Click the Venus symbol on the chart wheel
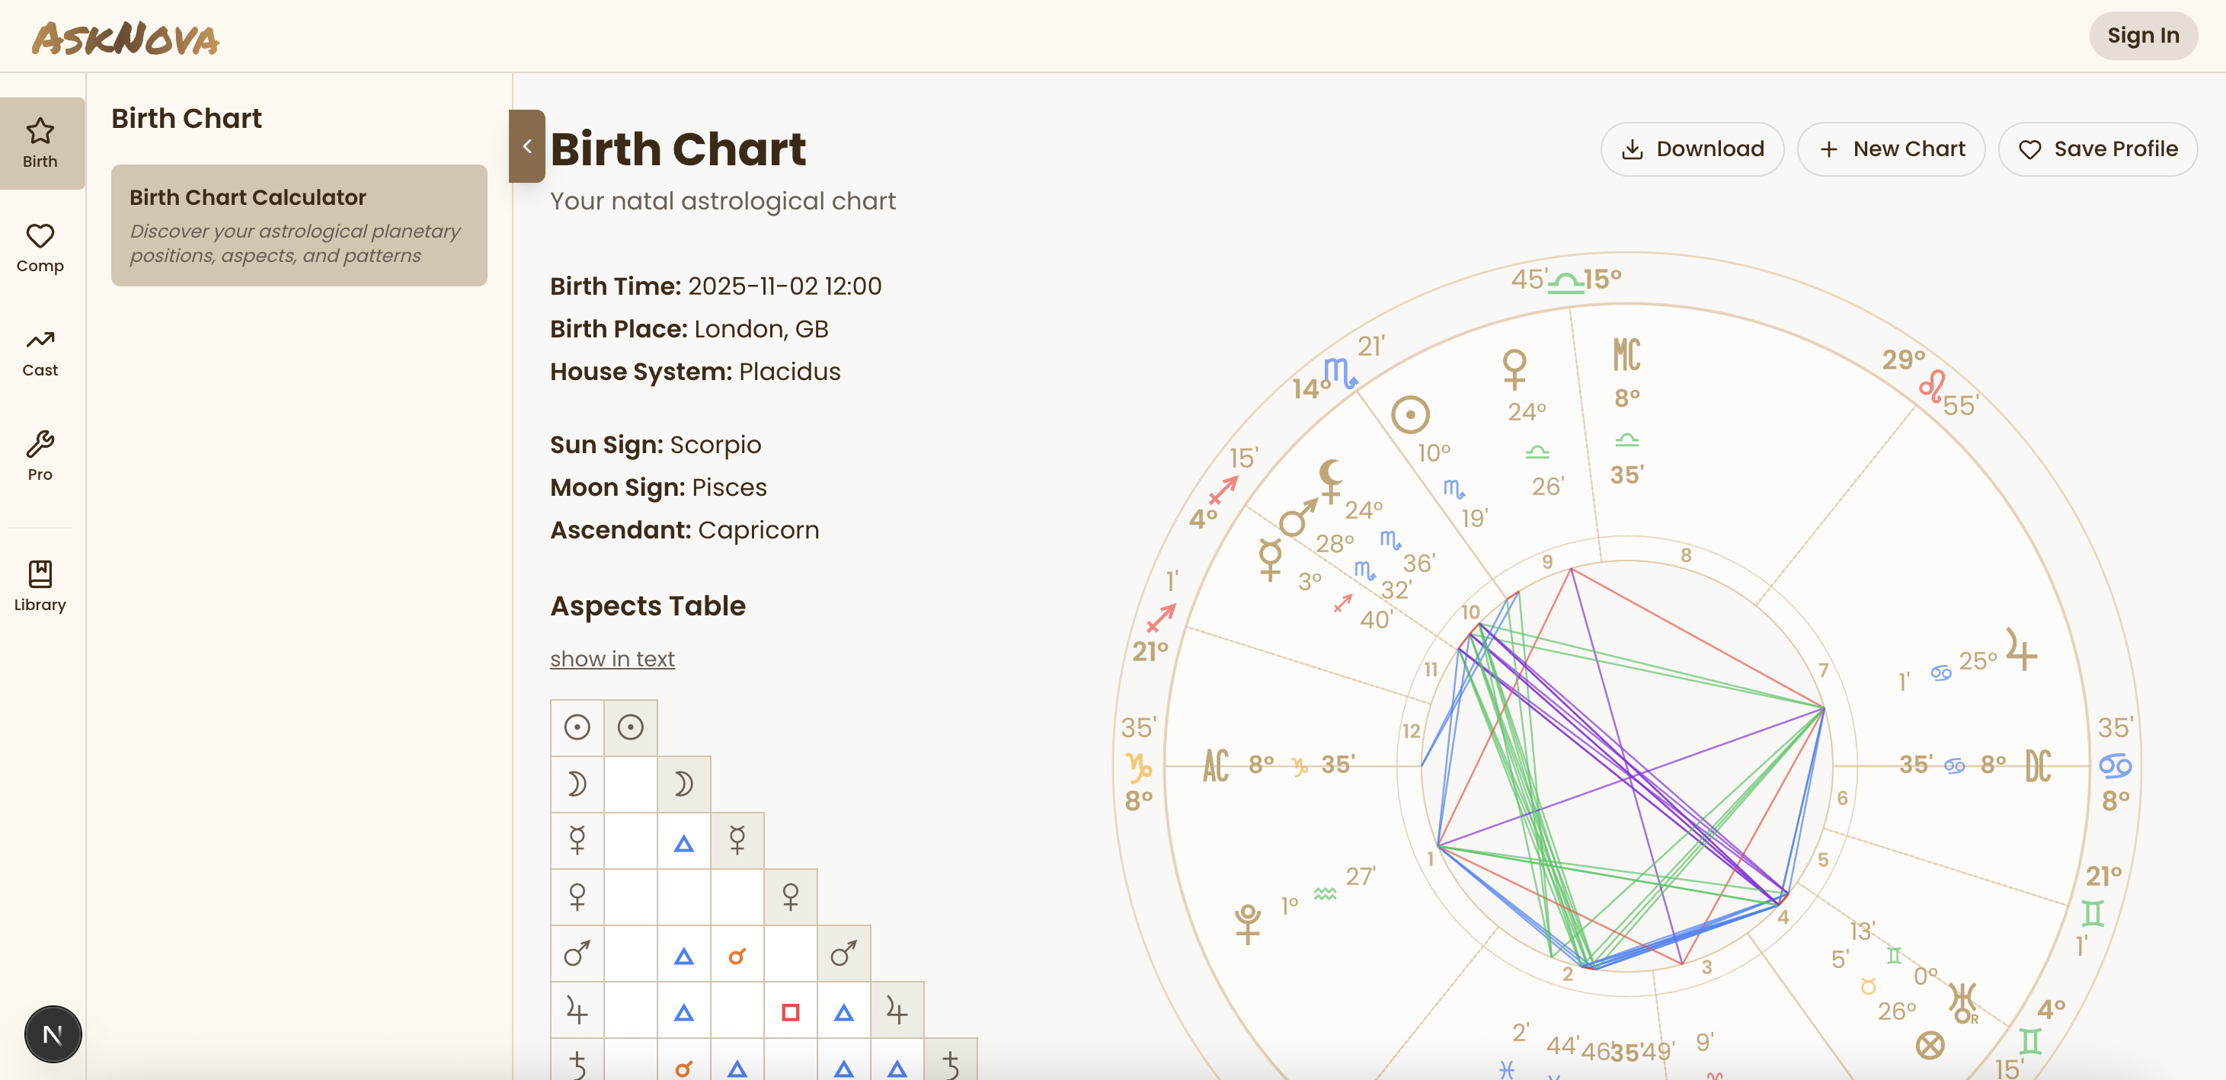The image size is (2226, 1080). (1514, 369)
